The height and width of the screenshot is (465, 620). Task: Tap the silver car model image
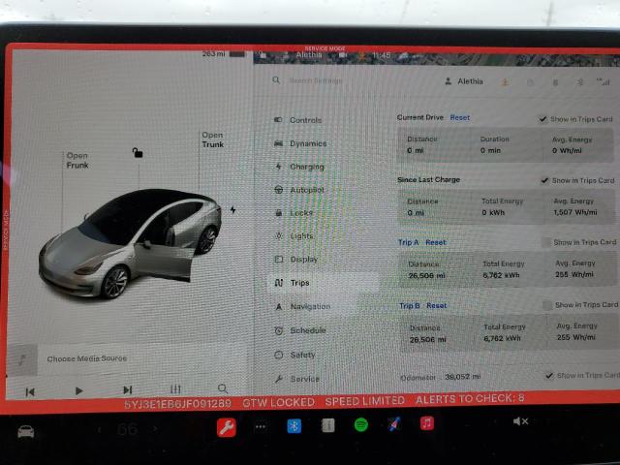coord(130,243)
